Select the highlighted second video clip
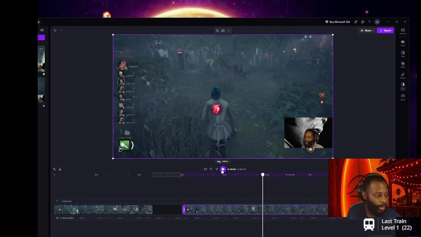Image resolution: width=421 pixels, height=237 pixels. 256,209
